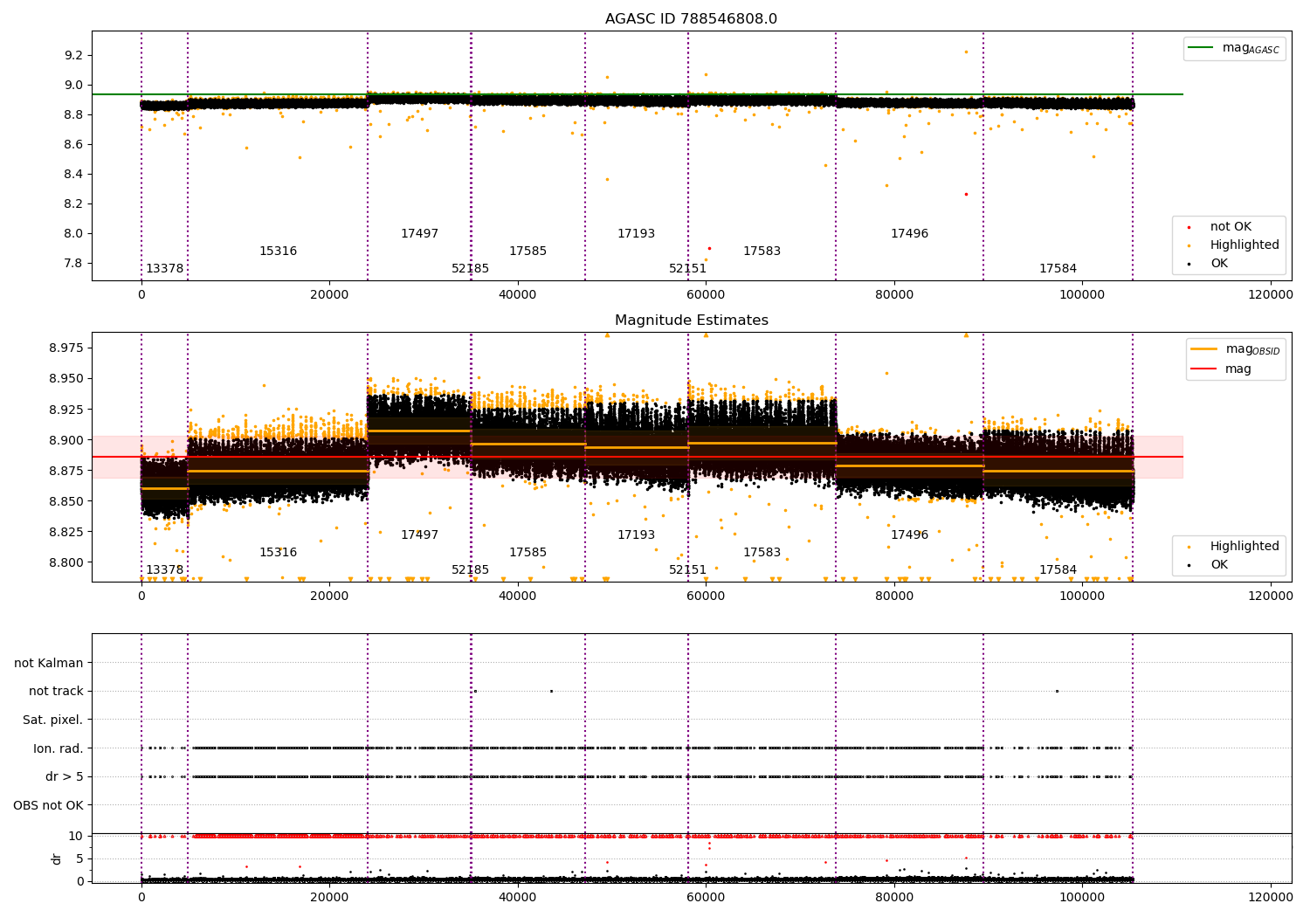Click obsid label 17585 in the AGASC ID plot
This screenshot has height=917, width=1310.
[x=527, y=252]
